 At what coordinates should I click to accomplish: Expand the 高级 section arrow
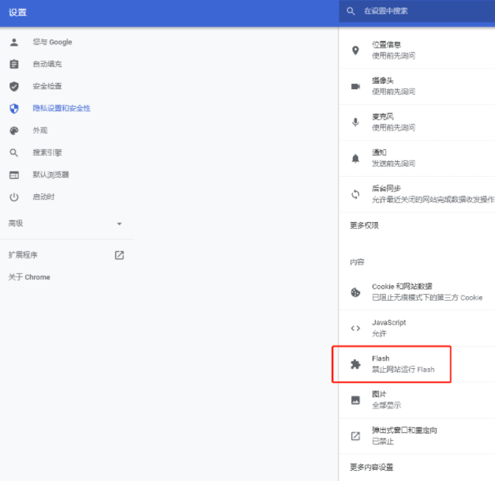119,224
